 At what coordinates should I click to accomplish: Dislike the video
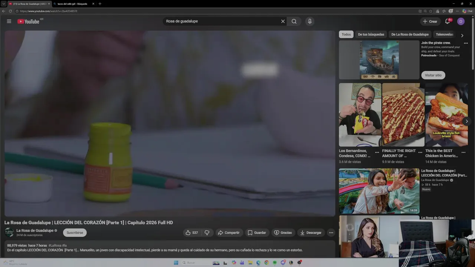[207, 233]
